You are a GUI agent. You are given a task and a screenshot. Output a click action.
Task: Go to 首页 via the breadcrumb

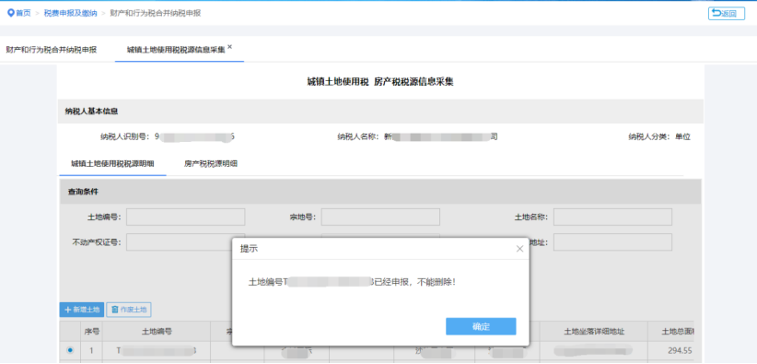[x=23, y=13]
